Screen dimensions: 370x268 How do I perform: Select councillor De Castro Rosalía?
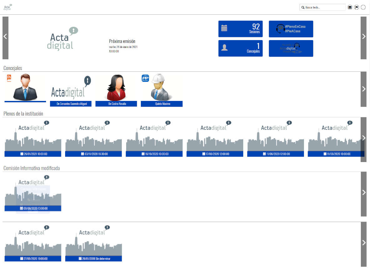pos(116,104)
